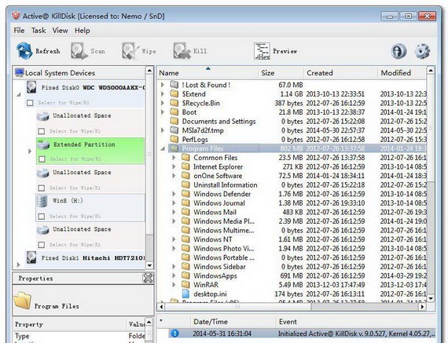Image resolution: width=448 pixels, height=343 pixels.
Task: Close the Properties panel
Action: pyautogui.click(x=148, y=278)
